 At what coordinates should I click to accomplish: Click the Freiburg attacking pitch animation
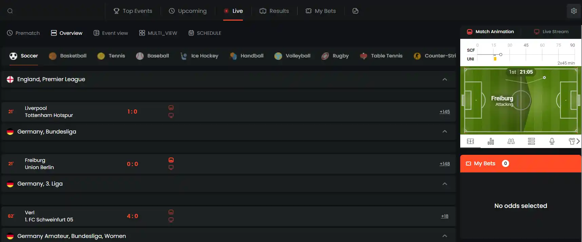click(521, 100)
